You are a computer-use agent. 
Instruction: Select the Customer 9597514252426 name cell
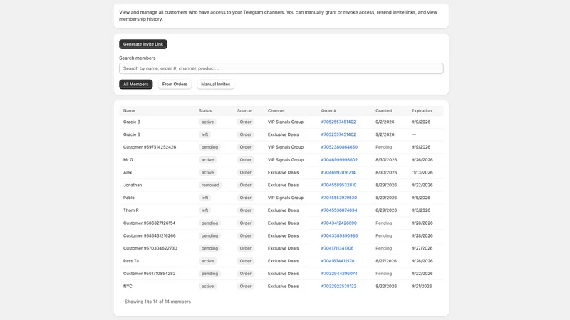tap(150, 147)
